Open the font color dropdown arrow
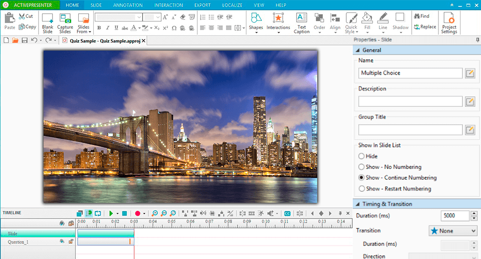Viewport: 481px width, 259px height. pos(140,28)
